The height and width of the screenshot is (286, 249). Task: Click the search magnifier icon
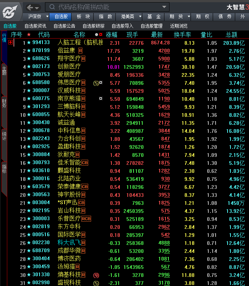(x=52, y=7)
